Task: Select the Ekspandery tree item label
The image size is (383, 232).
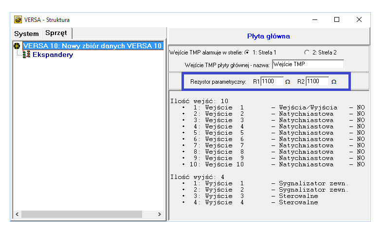Action: pos(53,54)
